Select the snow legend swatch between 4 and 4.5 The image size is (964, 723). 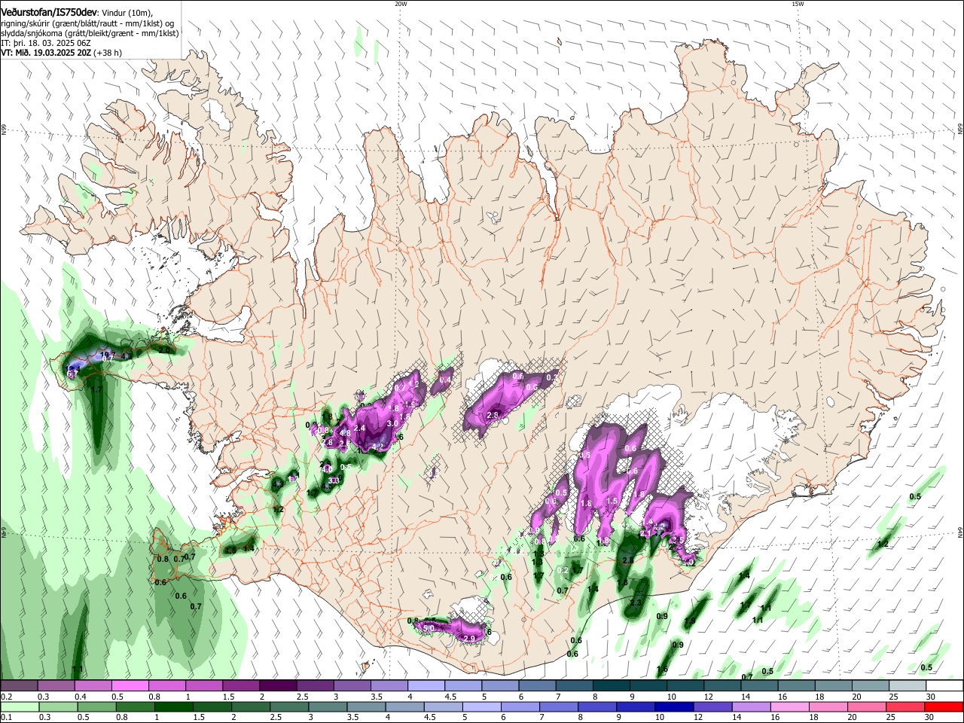[426, 686]
